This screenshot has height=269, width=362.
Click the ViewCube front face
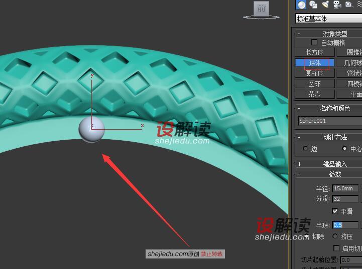coord(261,9)
